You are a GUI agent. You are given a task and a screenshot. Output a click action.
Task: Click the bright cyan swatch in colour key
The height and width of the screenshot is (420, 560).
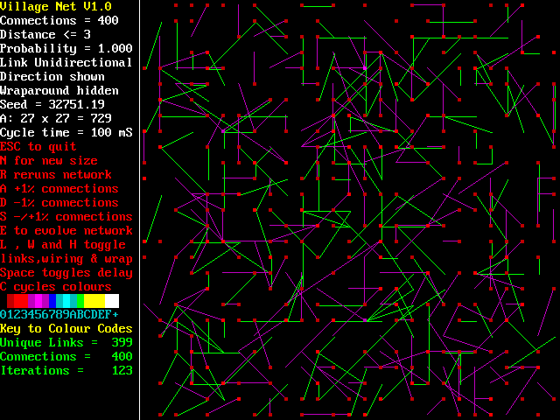(66, 301)
